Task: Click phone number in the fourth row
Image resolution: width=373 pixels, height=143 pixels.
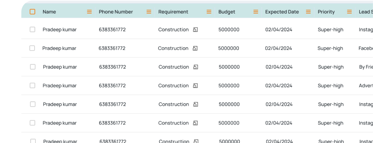Action: click(x=112, y=86)
